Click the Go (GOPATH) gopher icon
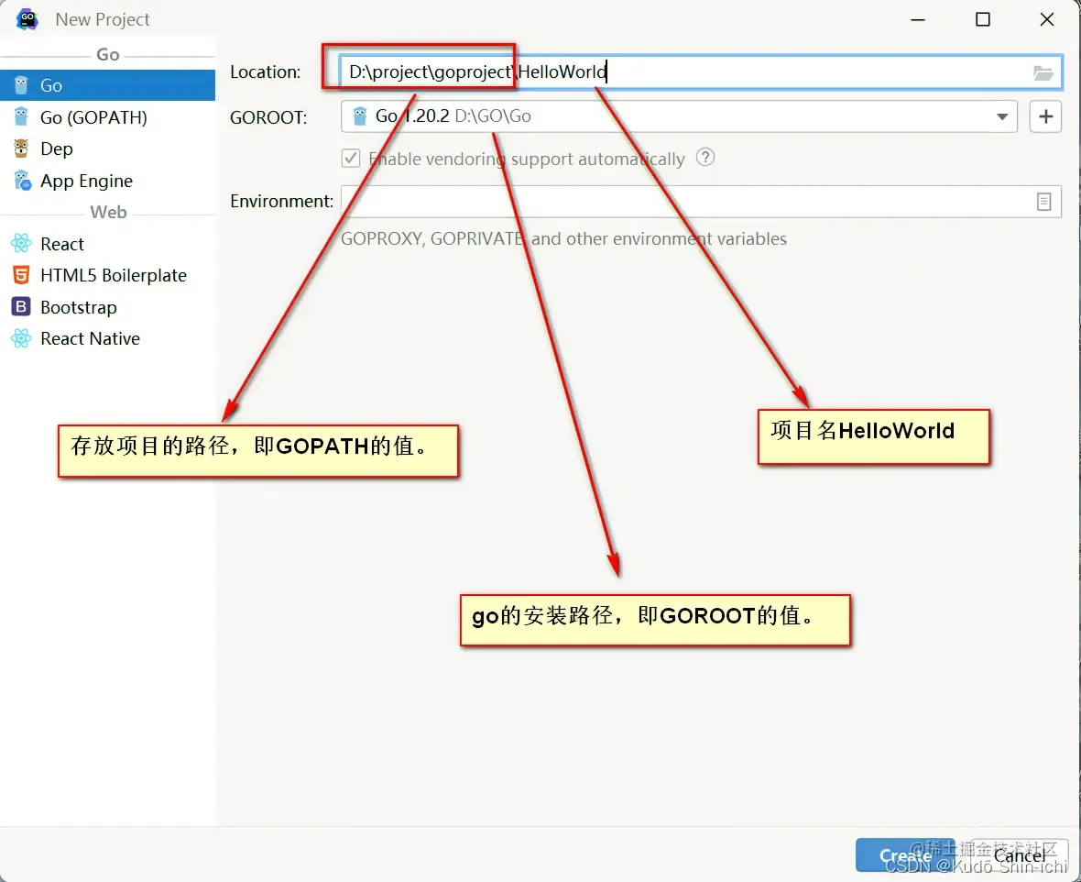 (x=21, y=117)
